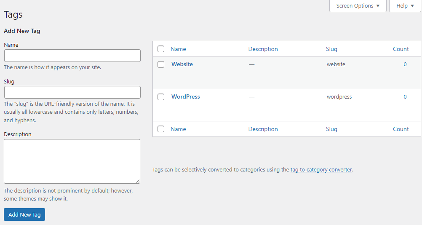Tick the checkbox for the Website tag
This screenshot has height=225, width=422.
click(x=161, y=64)
